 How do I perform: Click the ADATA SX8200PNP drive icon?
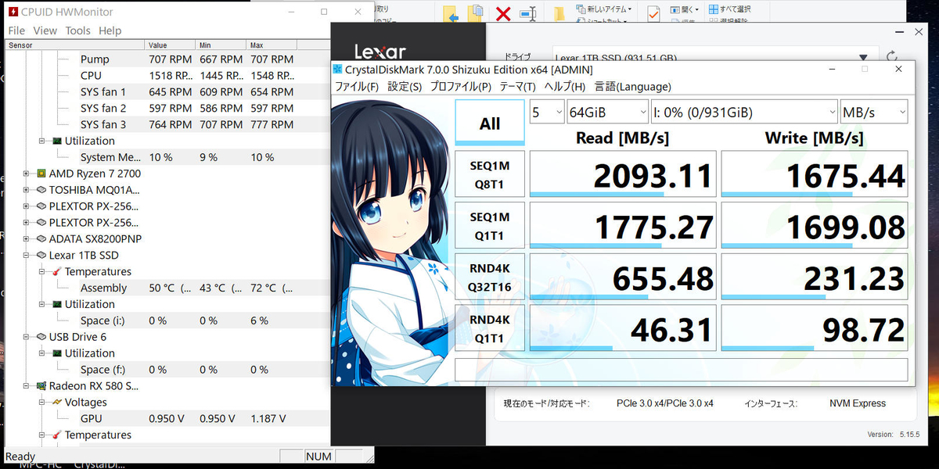41,239
